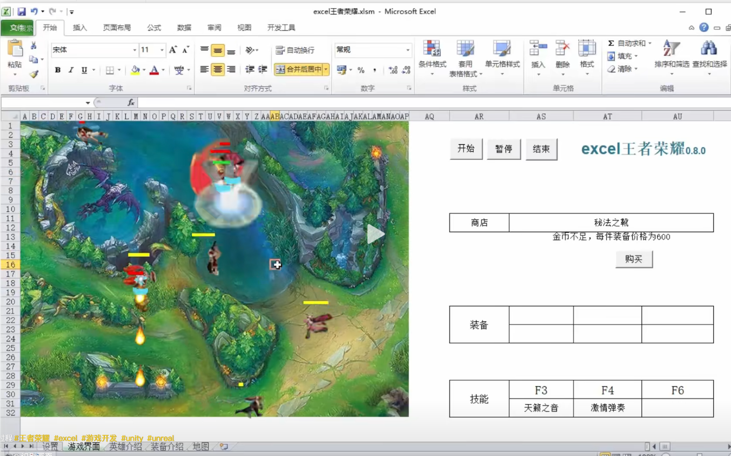Click the Format Painter brush icon
The image size is (731, 456).
[33, 74]
